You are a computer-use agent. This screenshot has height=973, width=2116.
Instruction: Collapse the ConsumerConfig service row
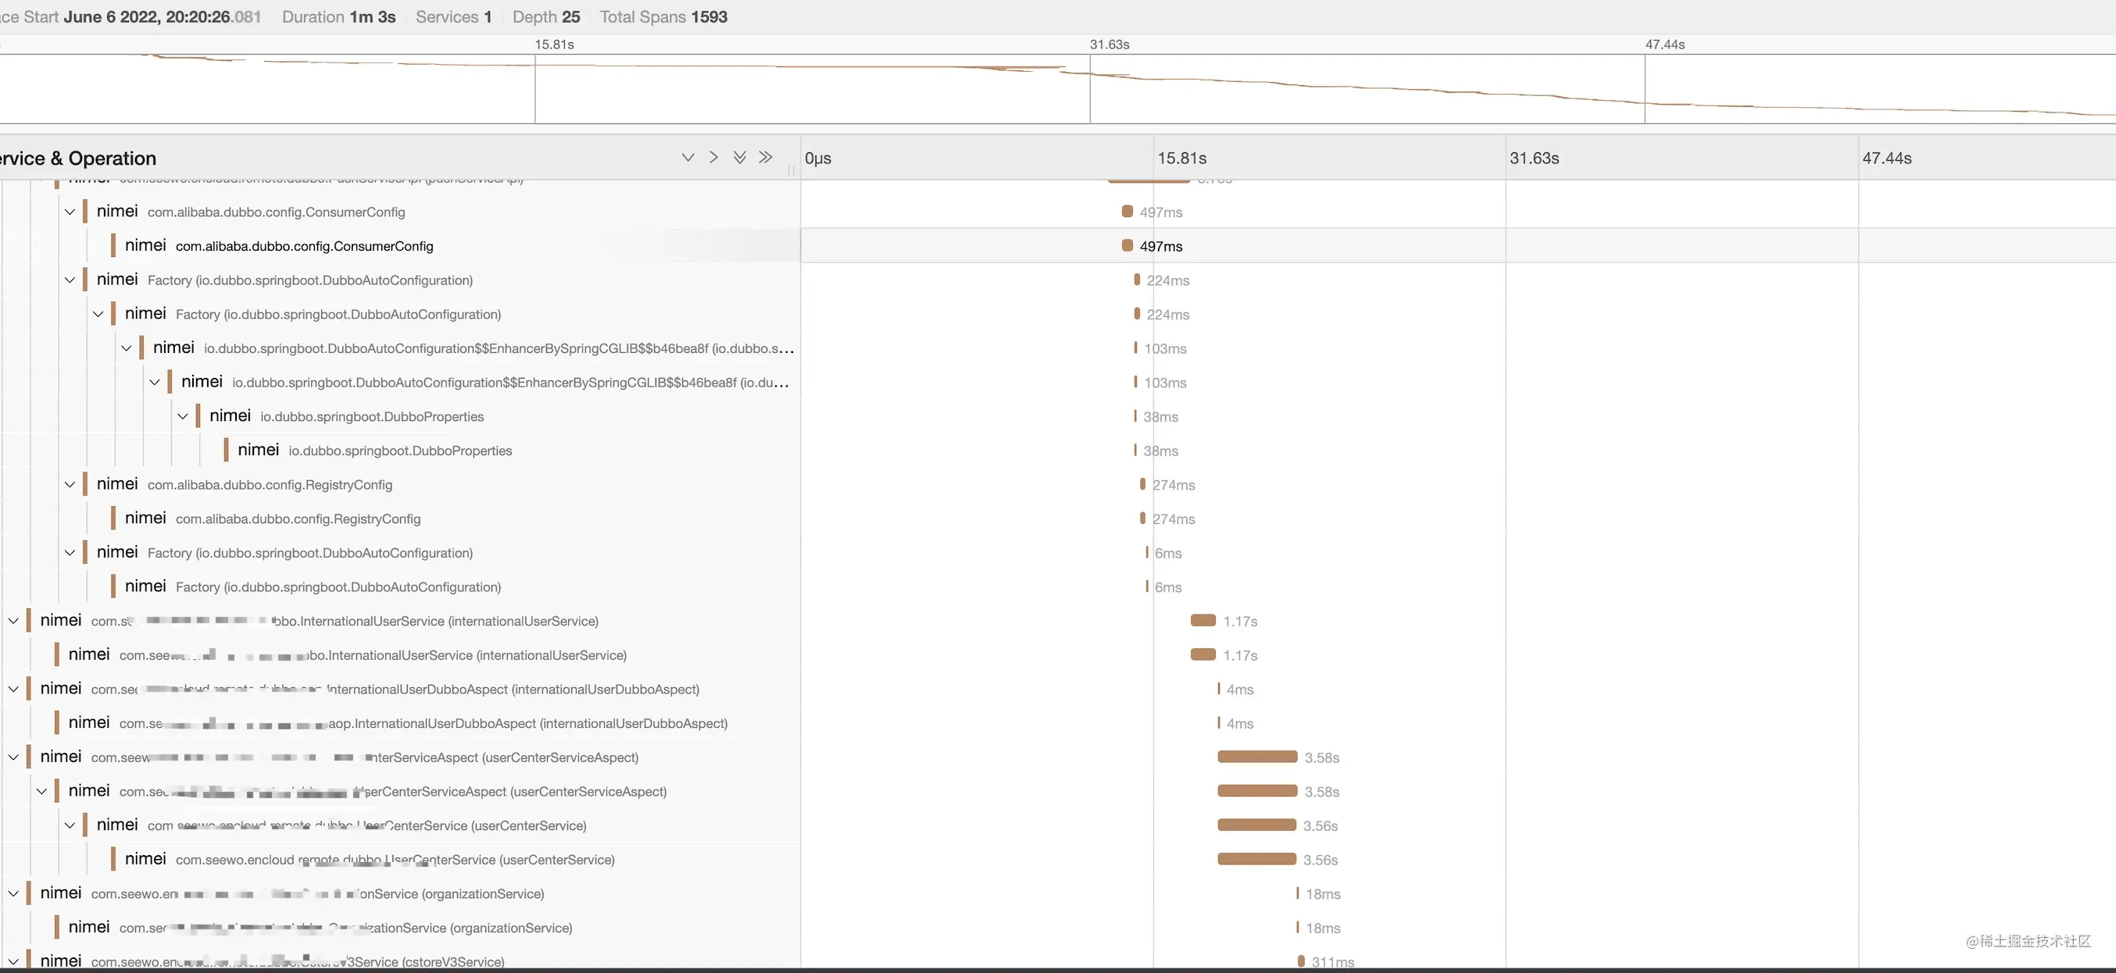point(69,211)
